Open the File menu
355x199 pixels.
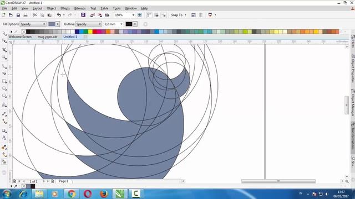(x=4, y=8)
